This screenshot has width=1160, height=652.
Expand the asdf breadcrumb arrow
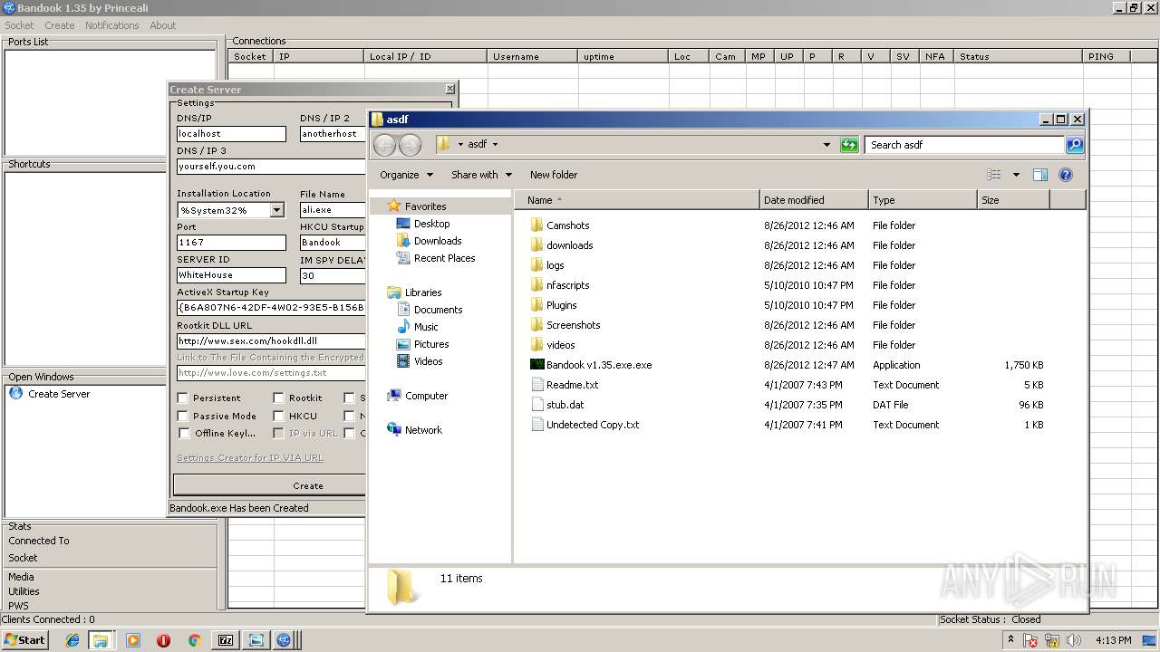495,145
